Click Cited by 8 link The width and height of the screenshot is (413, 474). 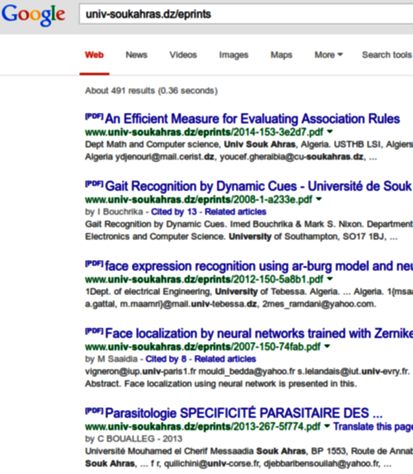[166, 359]
